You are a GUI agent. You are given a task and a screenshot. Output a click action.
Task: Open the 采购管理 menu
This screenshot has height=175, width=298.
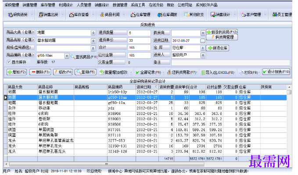(x=12, y=5)
